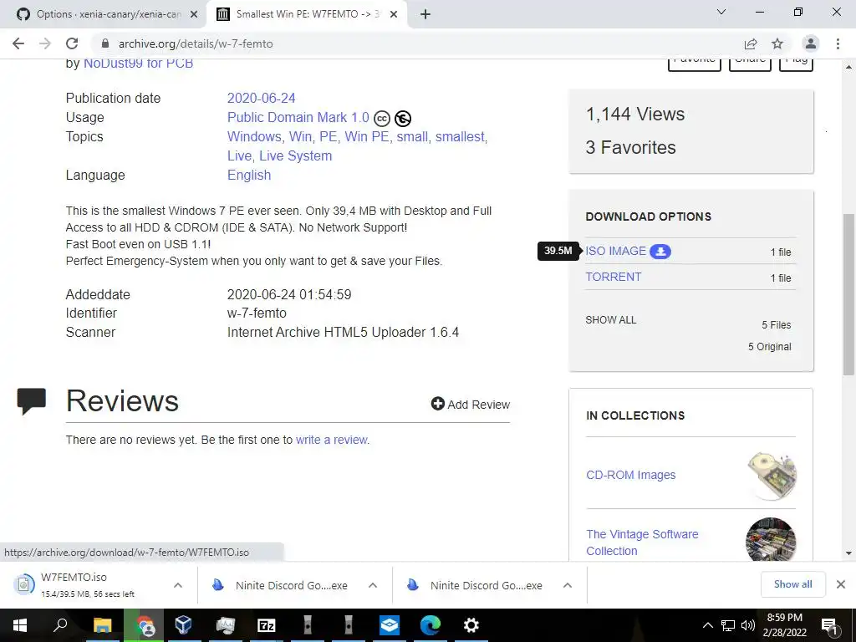Close the Smallest Win PE tab
The image size is (856, 642).
(394, 15)
